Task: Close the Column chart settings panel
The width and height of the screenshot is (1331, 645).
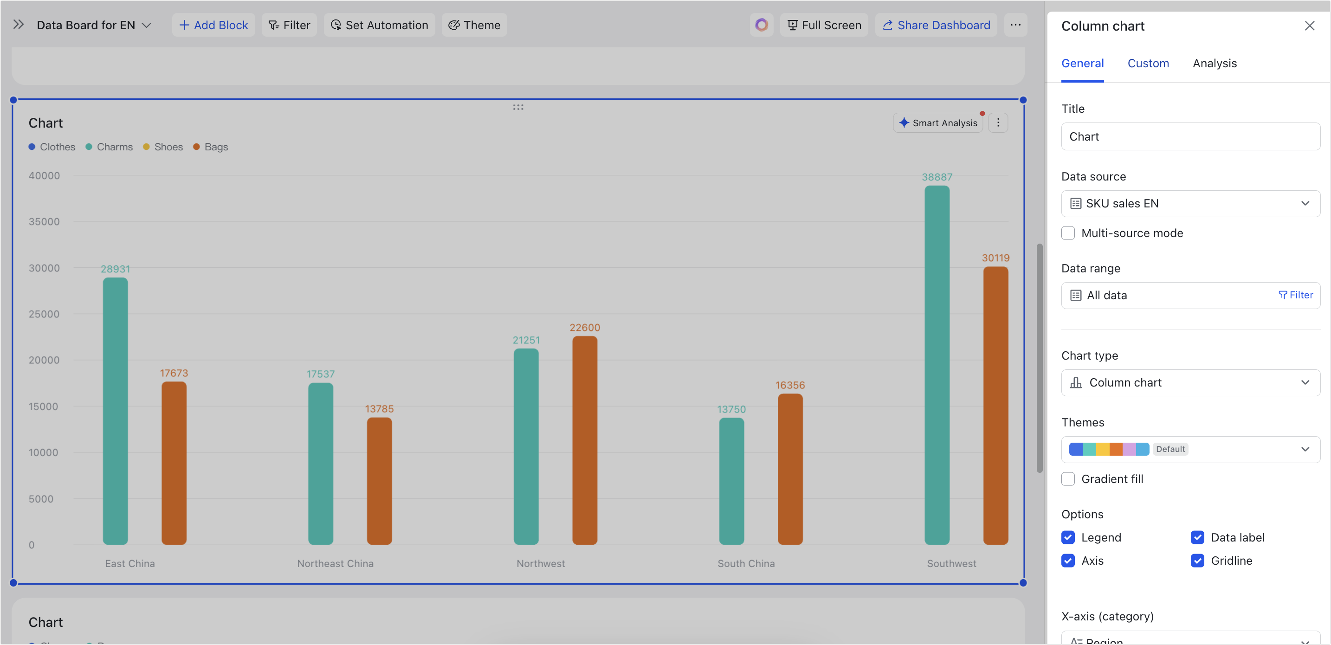Action: click(1309, 26)
